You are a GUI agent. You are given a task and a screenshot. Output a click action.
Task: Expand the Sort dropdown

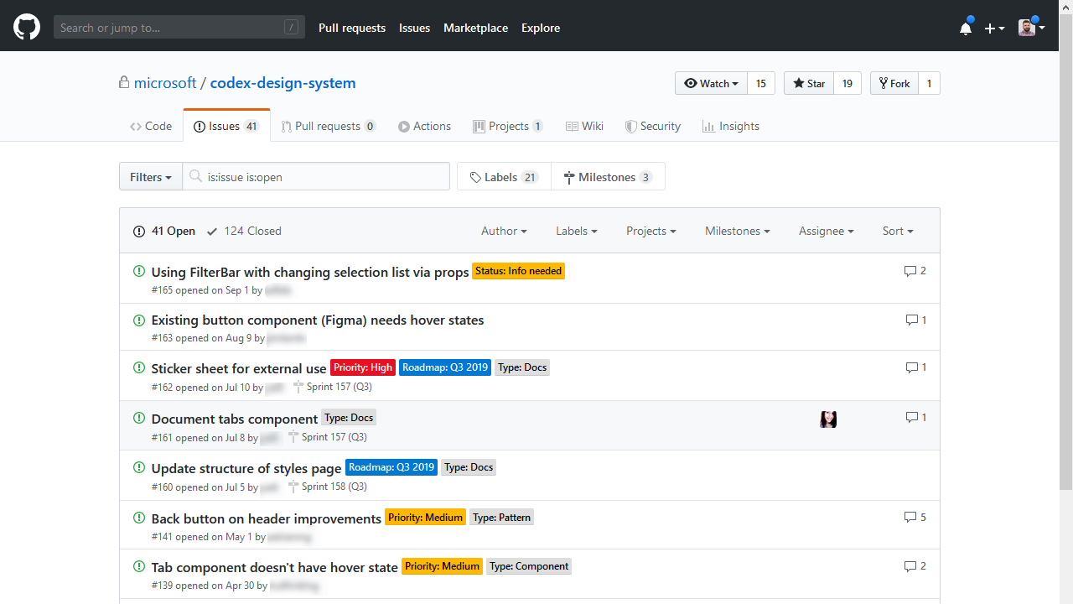[898, 231]
